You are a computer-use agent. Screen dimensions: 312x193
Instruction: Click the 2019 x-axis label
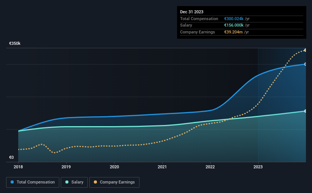66,167
